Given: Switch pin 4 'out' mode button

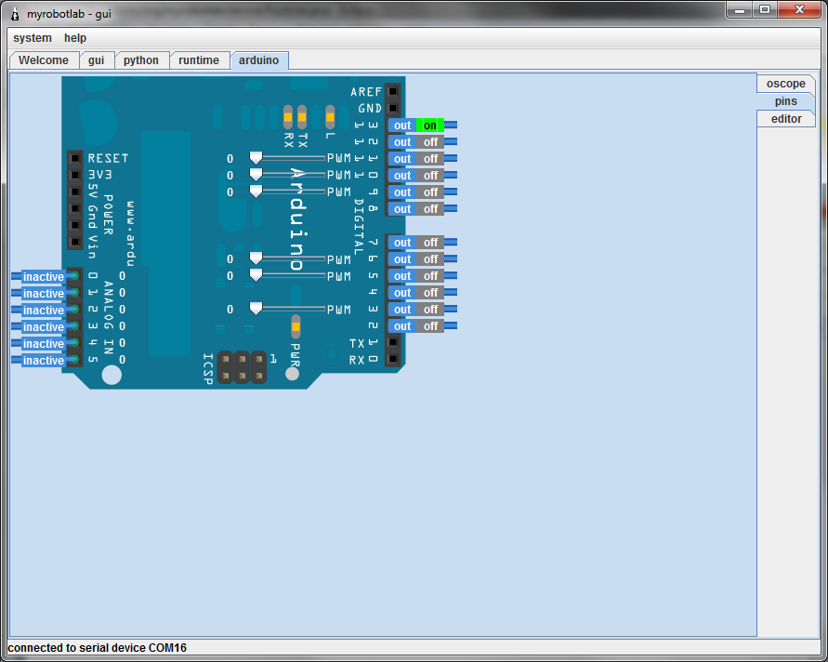Looking at the screenshot, I should point(402,293).
